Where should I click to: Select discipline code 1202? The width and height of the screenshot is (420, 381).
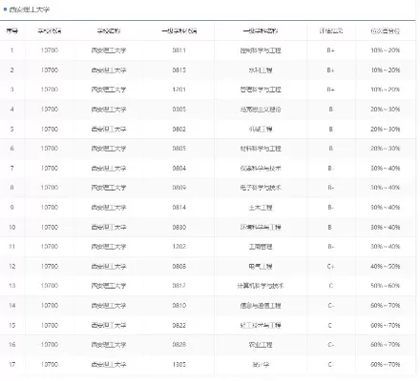coord(179,247)
